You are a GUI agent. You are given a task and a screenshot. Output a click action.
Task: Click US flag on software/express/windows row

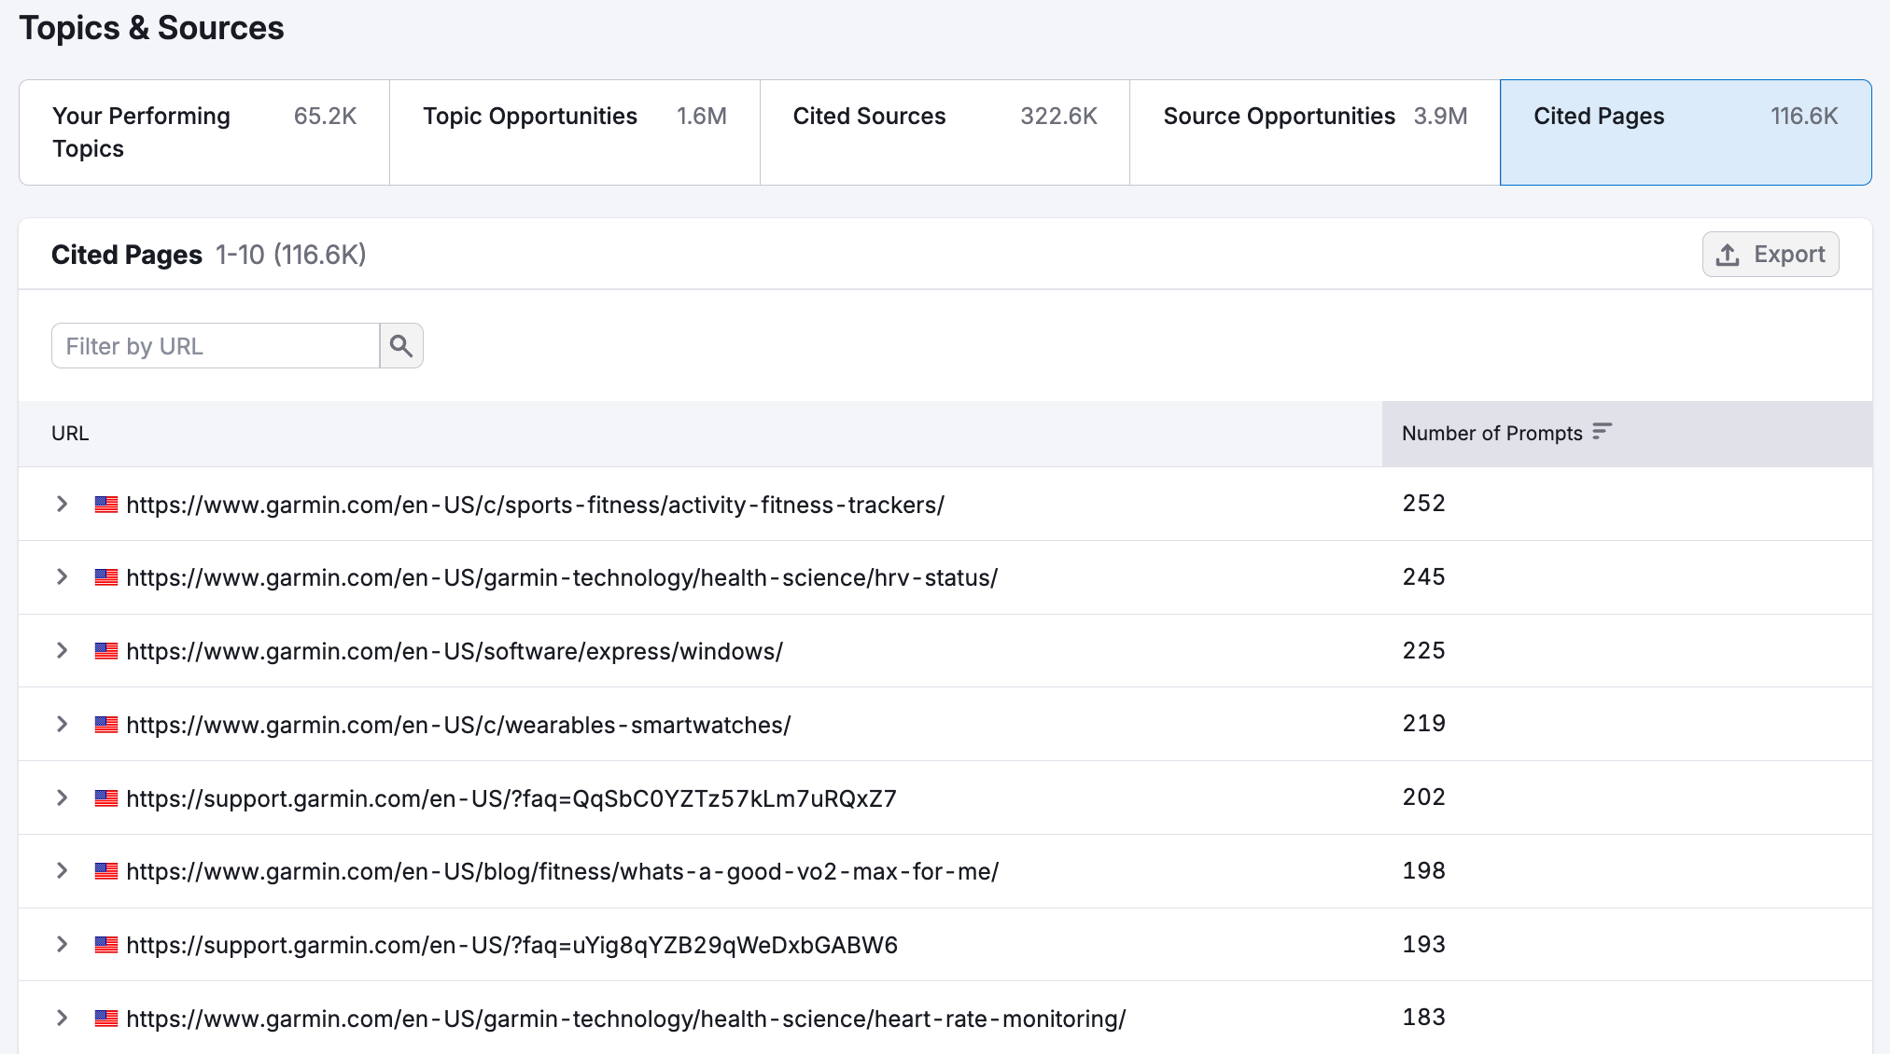coord(106,651)
